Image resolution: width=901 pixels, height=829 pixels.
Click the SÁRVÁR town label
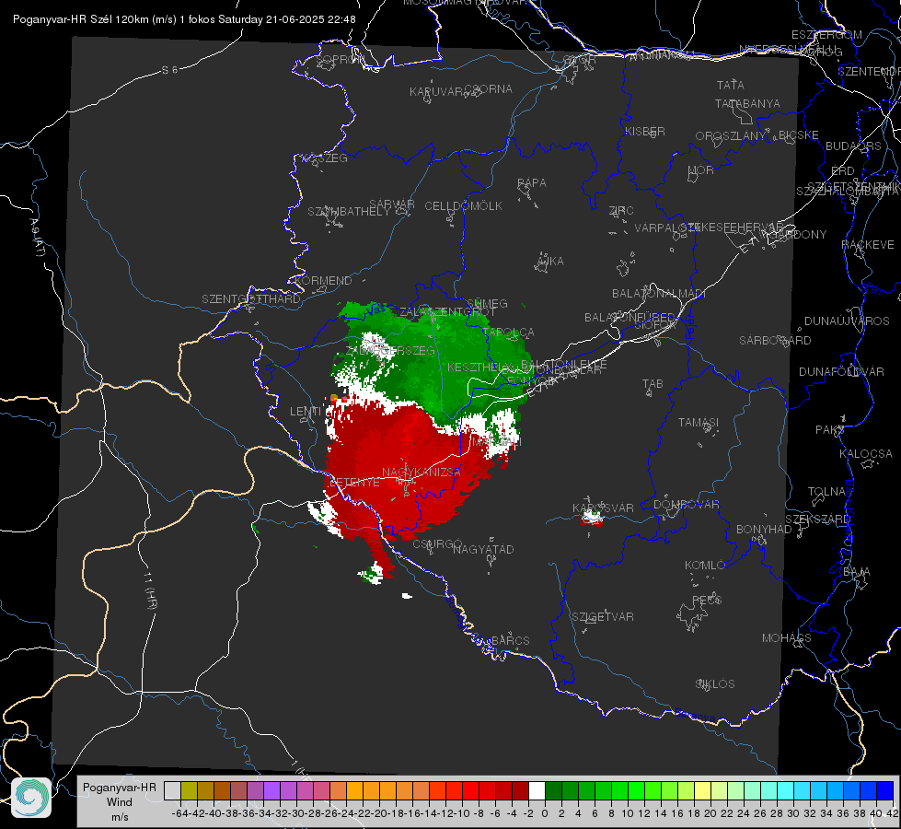pyautogui.click(x=391, y=204)
